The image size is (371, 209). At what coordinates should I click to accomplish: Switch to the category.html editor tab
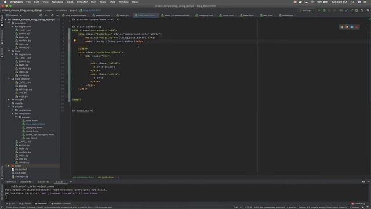coord(205,15)
